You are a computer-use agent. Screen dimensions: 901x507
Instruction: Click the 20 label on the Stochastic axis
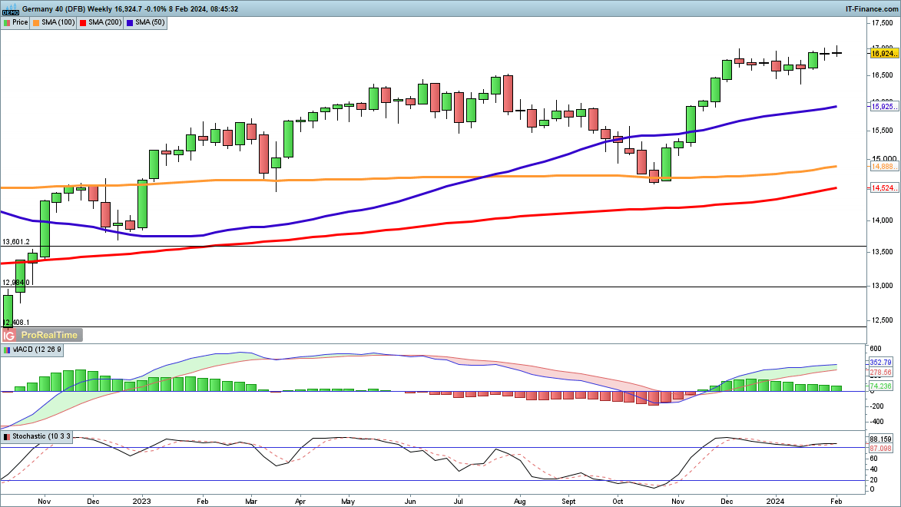[x=873, y=480]
